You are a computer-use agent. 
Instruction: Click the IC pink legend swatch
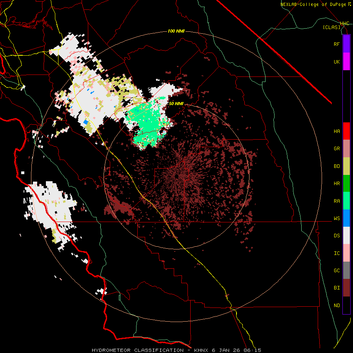346,253
